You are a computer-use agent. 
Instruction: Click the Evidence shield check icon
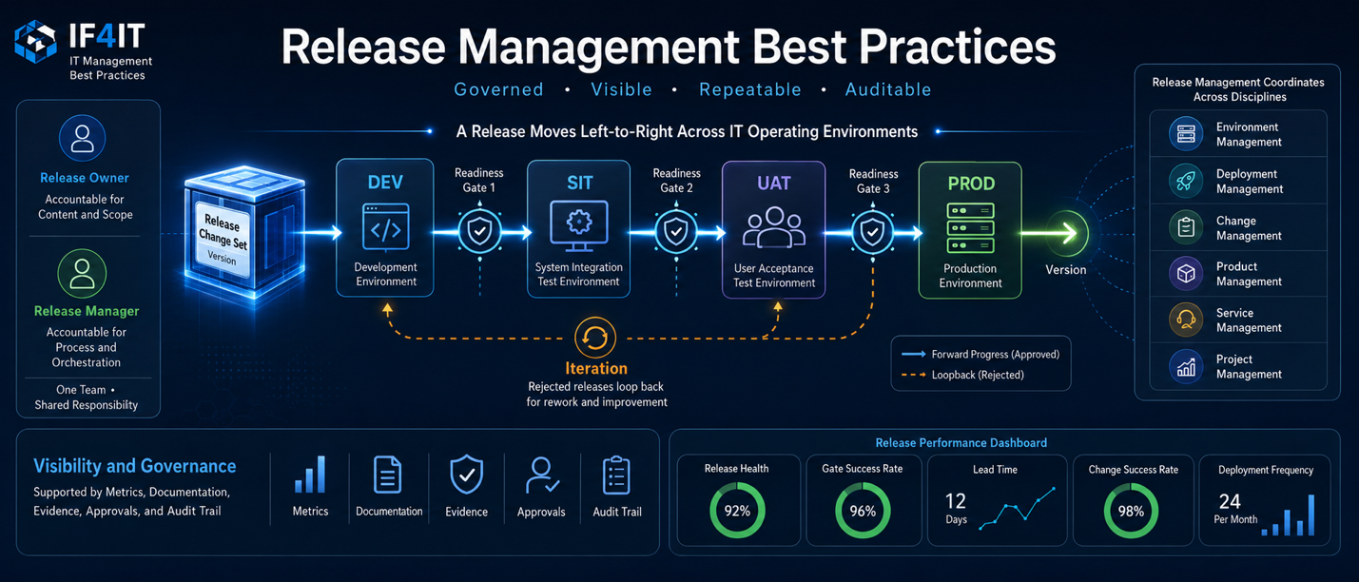pyautogui.click(x=466, y=475)
